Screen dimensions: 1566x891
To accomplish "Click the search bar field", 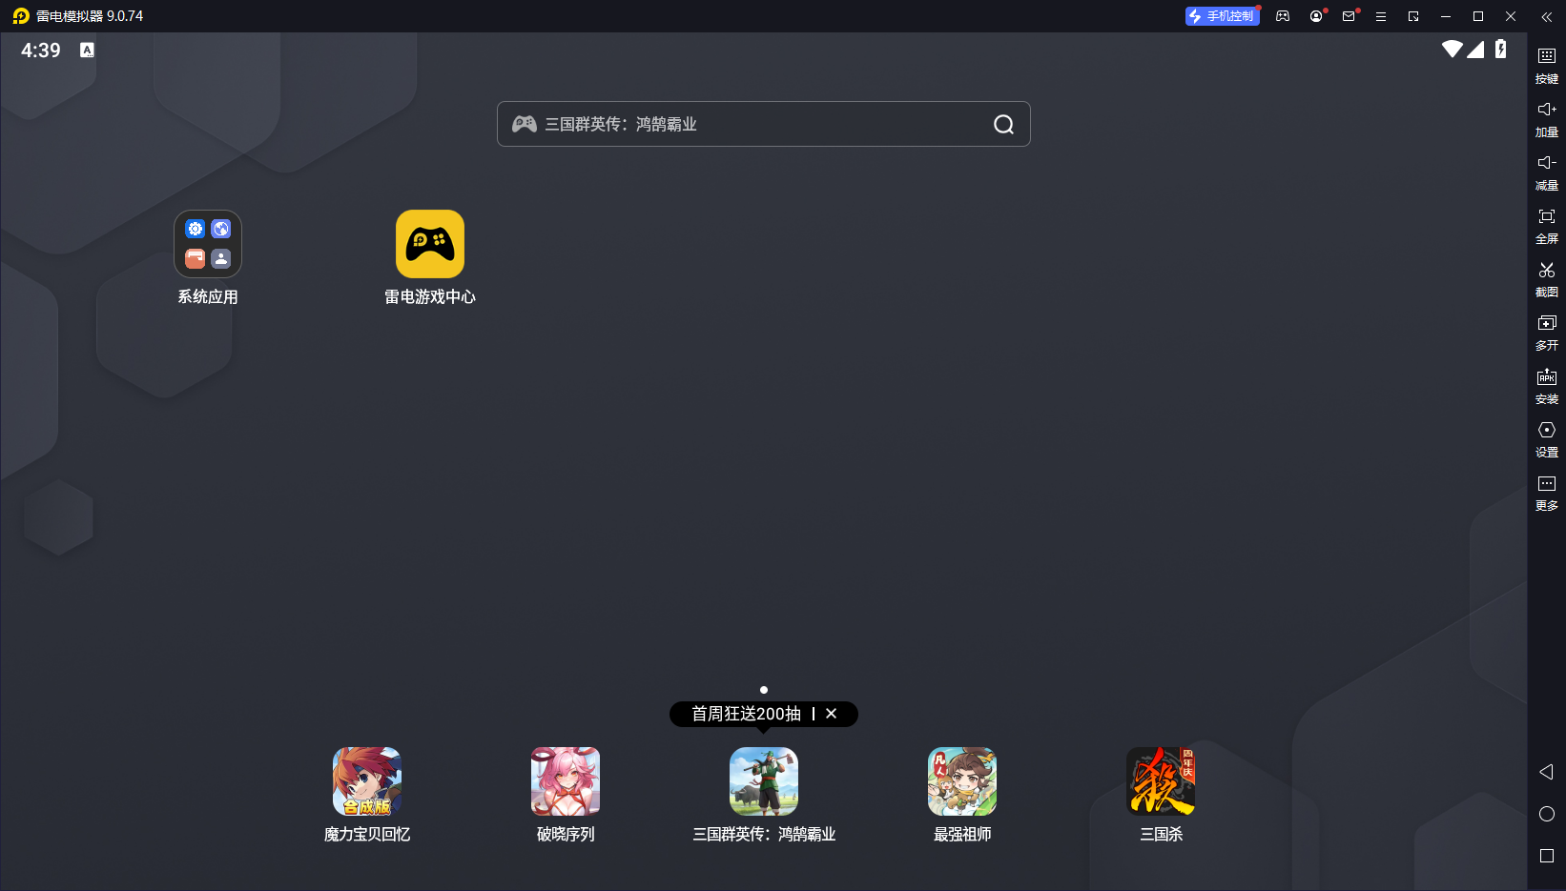I will point(764,124).
